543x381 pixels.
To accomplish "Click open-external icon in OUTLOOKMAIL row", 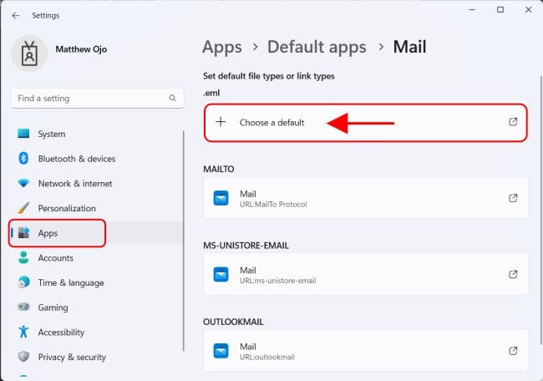I will click(x=513, y=351).
